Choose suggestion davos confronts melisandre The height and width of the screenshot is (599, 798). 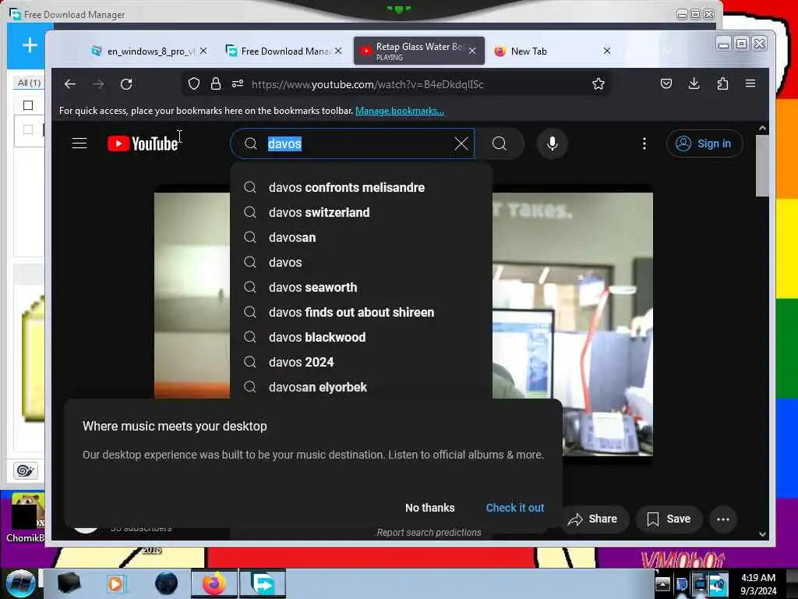pos(362,187)
